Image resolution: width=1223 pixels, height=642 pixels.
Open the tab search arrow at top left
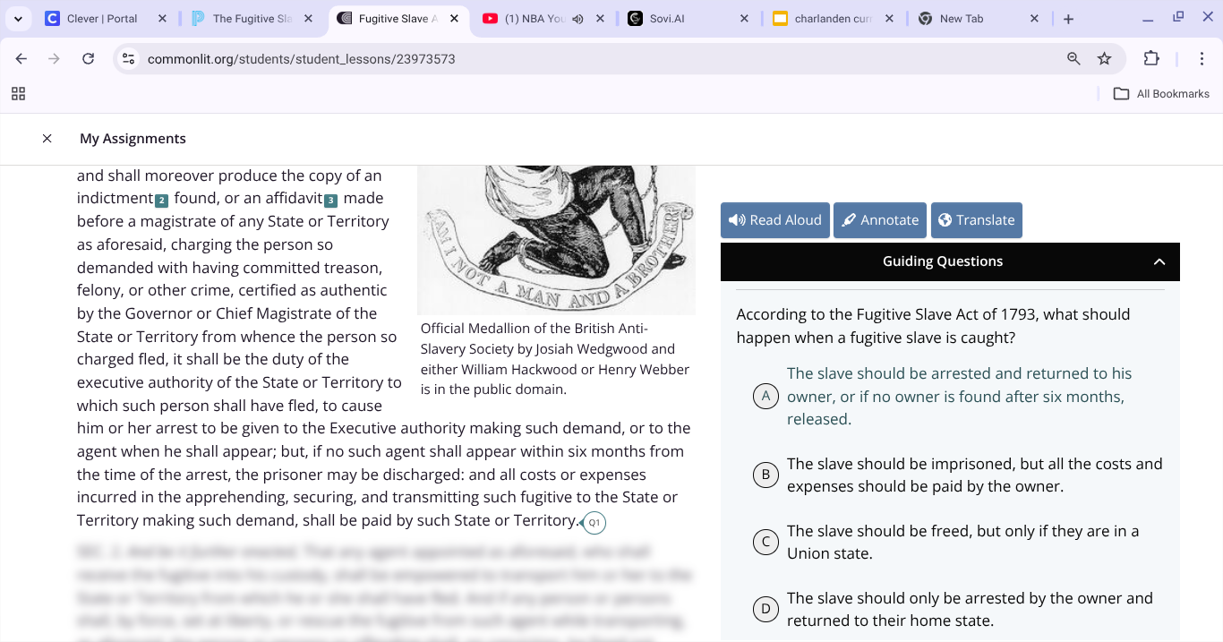[18, 17]
